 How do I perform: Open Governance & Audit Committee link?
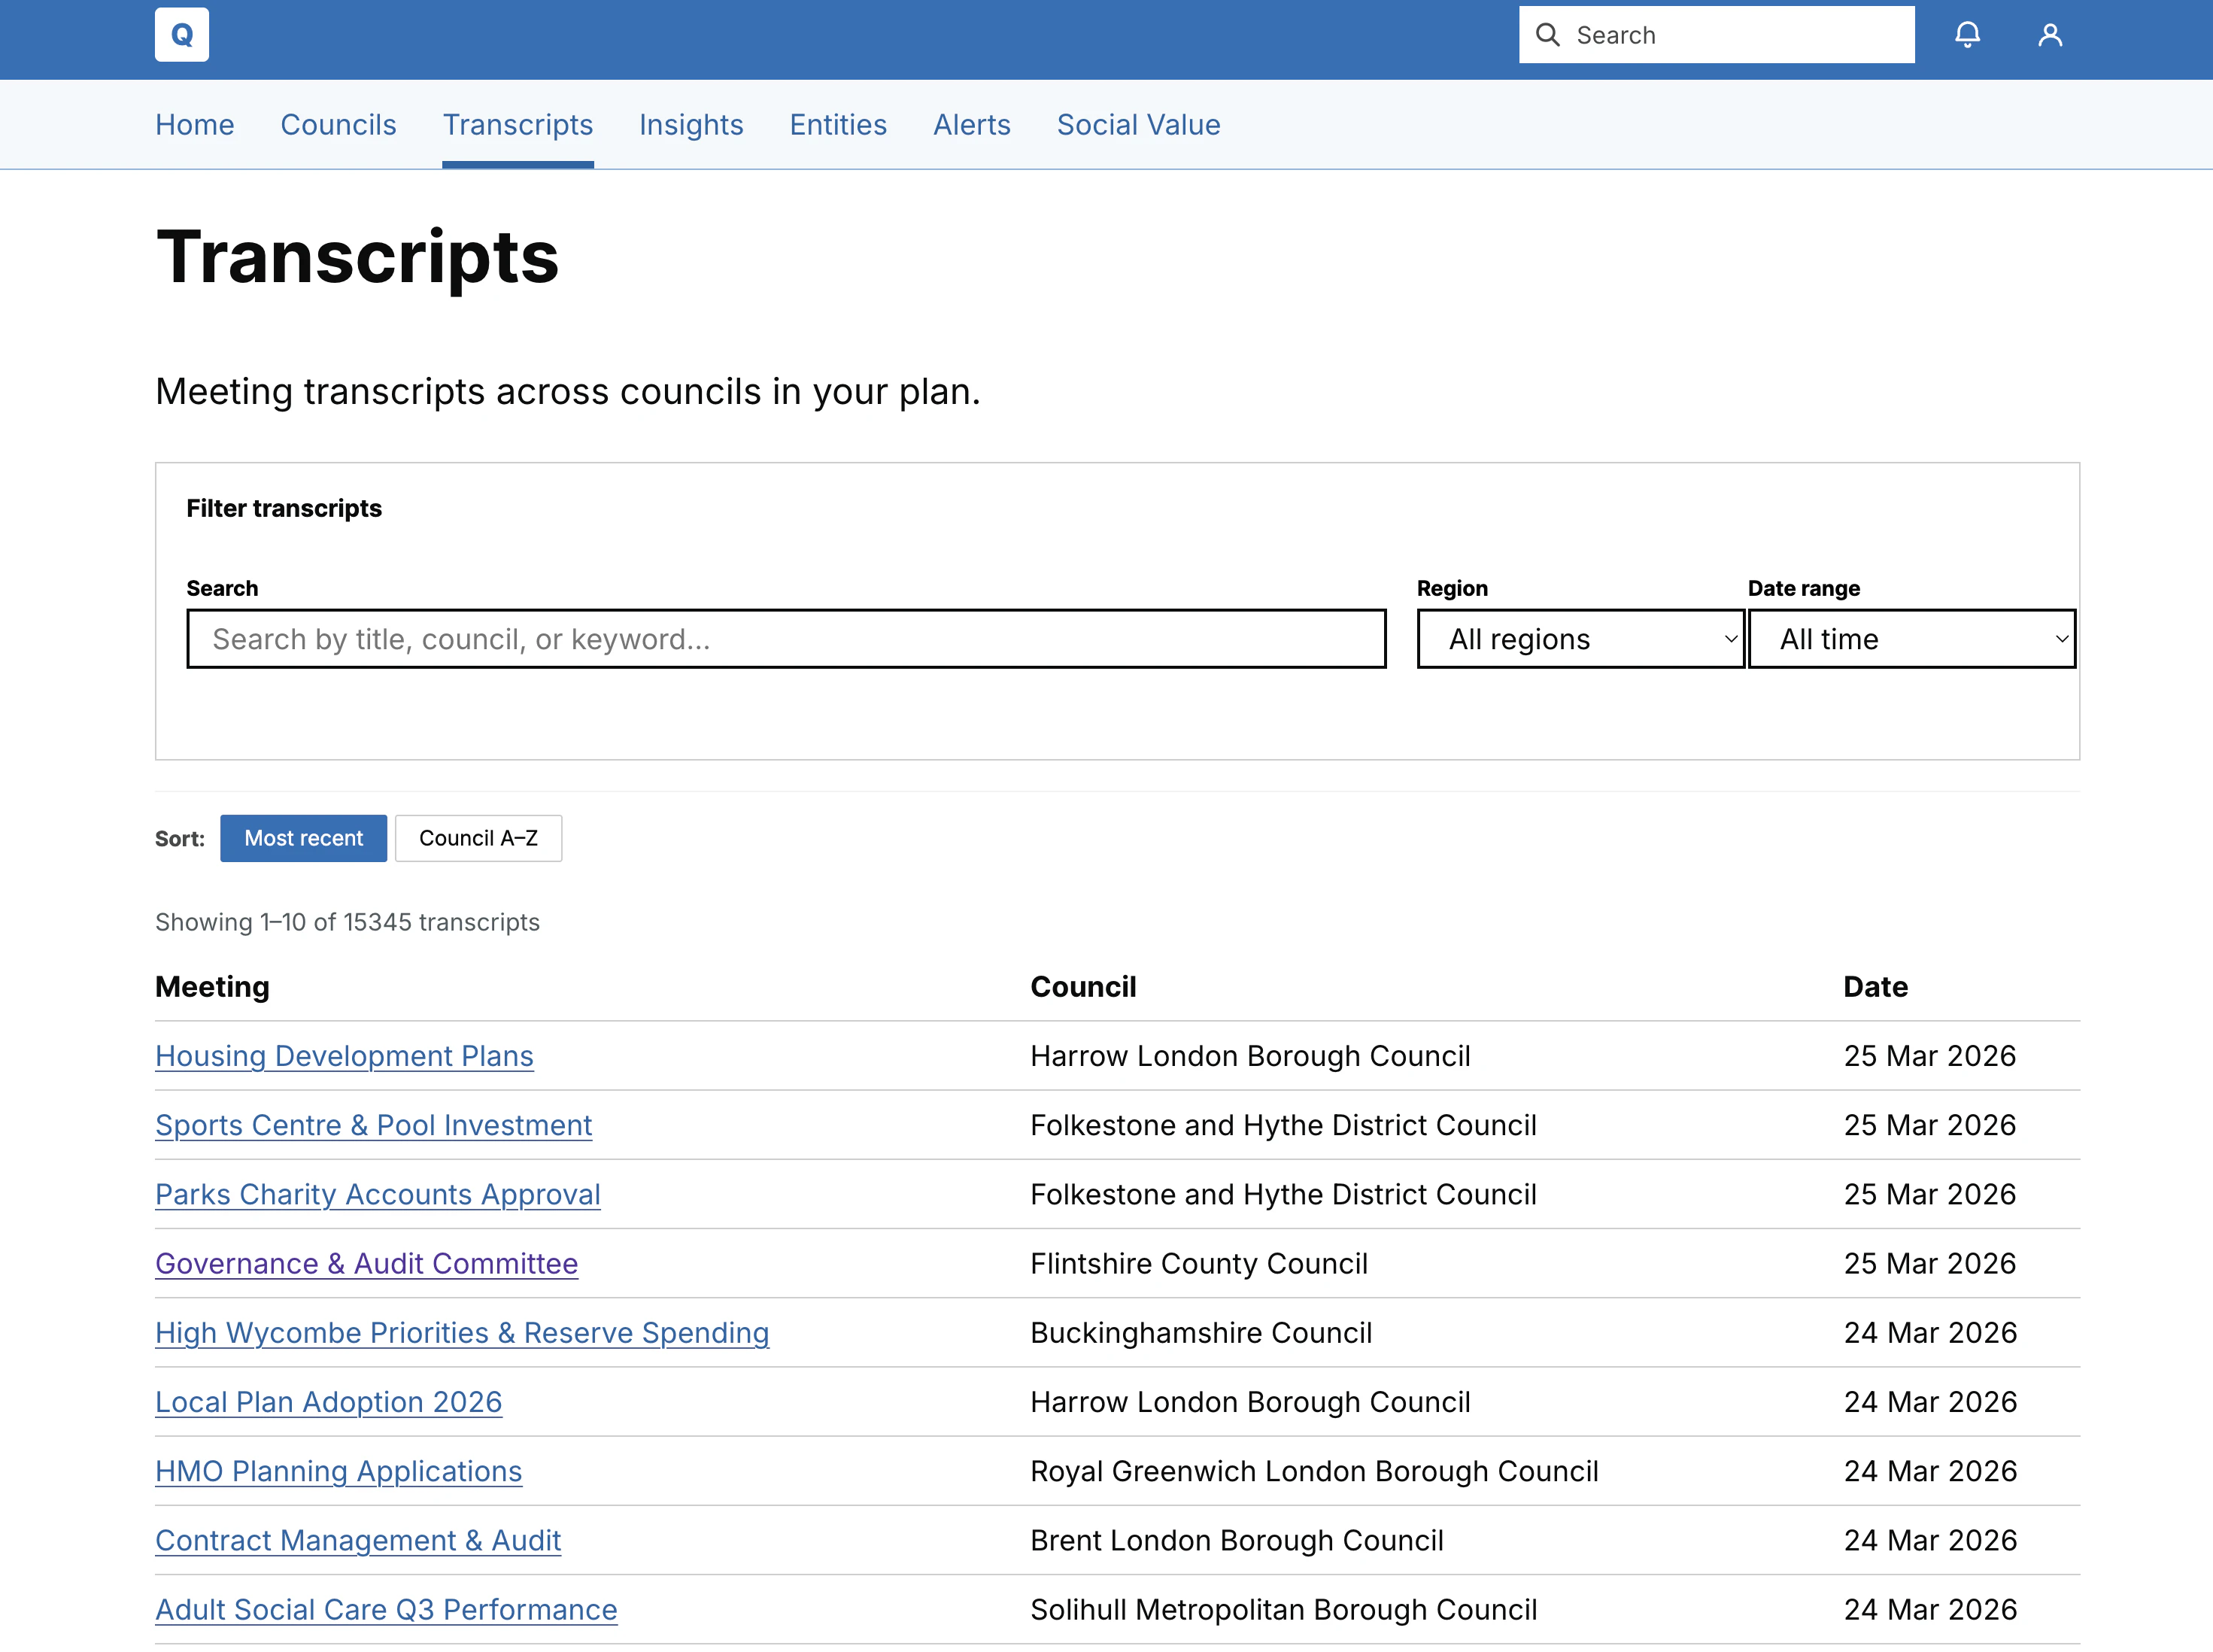(x=366, y=1264)
